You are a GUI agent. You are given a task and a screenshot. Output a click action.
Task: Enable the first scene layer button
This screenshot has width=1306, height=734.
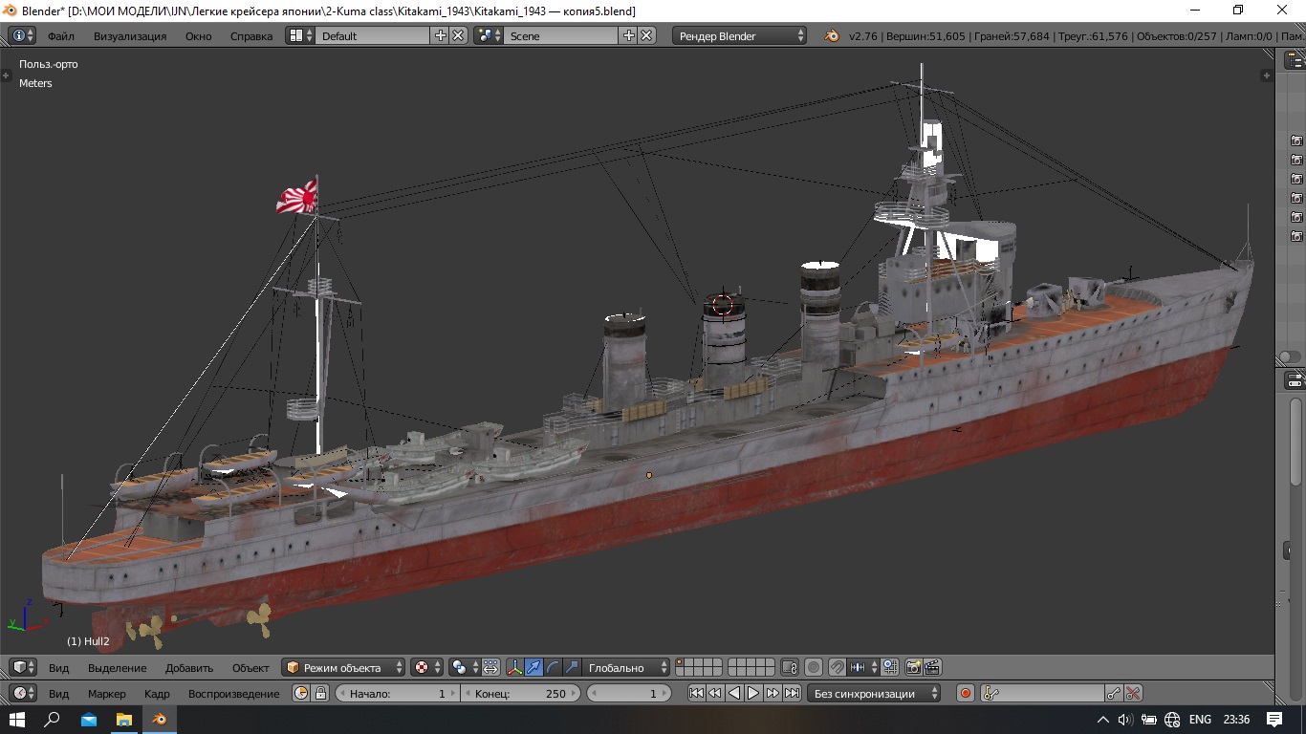(681, 662)
